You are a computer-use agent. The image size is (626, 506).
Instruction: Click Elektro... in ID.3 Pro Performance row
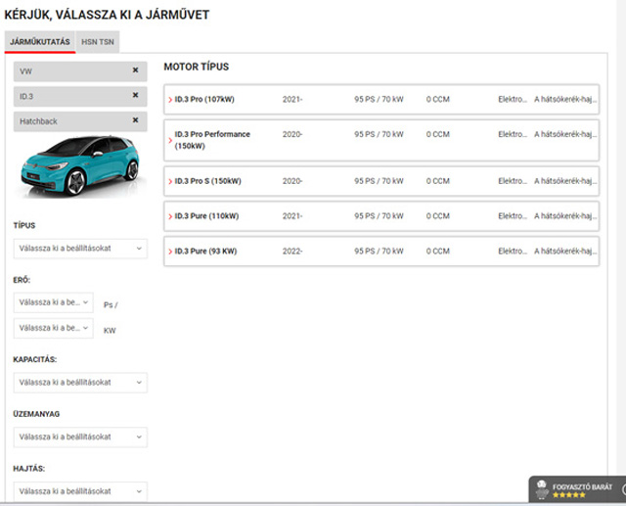tap(513, 134)
